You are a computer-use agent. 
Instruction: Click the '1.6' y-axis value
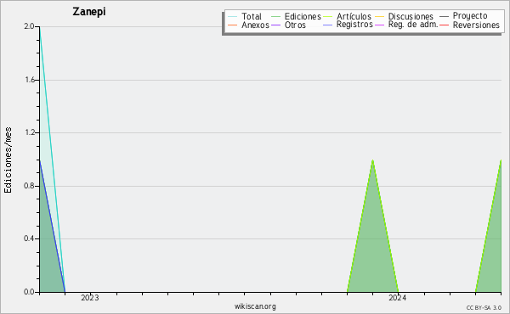[29, 80]
